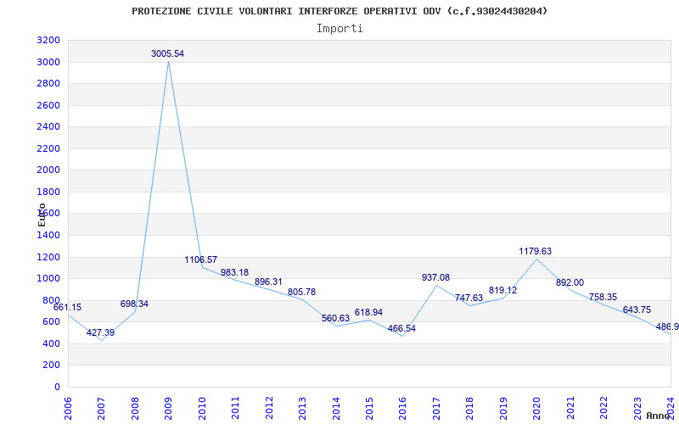Click the chart title with code 93024430204

[339, 11]
